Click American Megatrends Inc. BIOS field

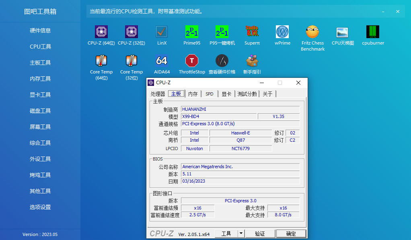[240, 167]
